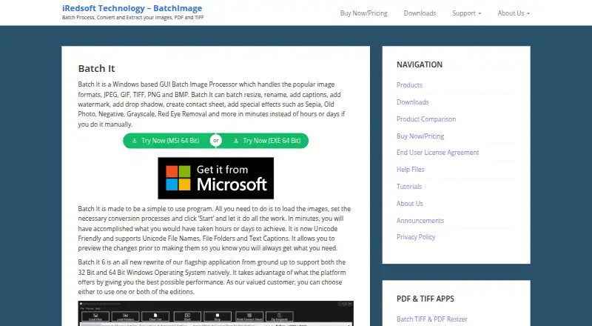The height and width of the screenshot is (326, 592).
Task: Click the download icon on Try Now EXE button
Action: (235, 141)
